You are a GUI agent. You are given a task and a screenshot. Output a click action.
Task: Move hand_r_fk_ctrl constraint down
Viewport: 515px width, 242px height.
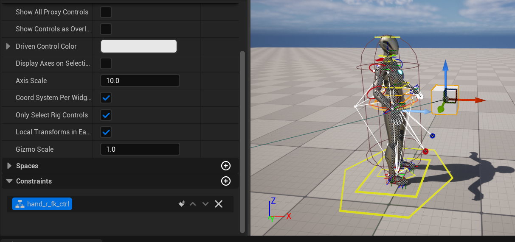pyautogui.click(x=205, y=204)
